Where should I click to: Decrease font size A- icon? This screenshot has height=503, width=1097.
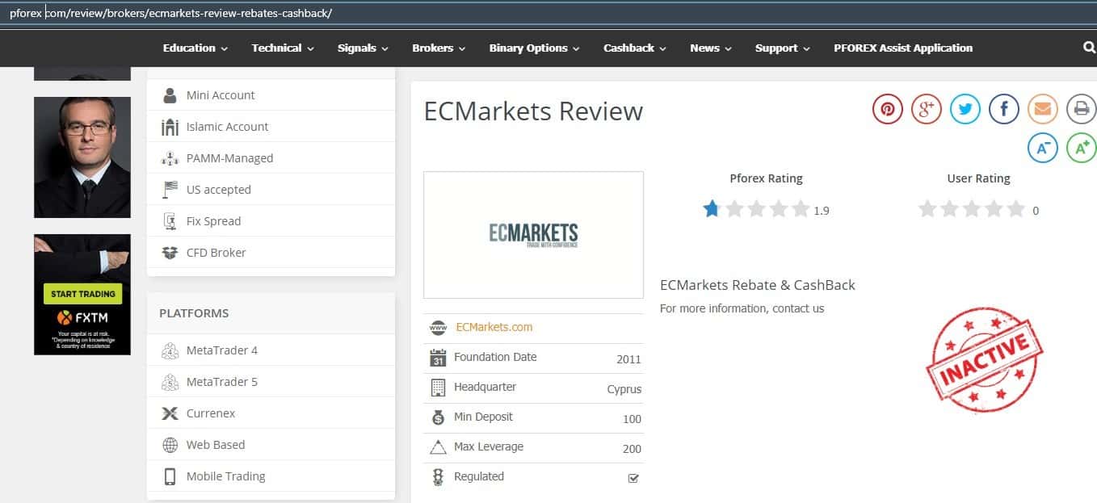coord(1043,147)
